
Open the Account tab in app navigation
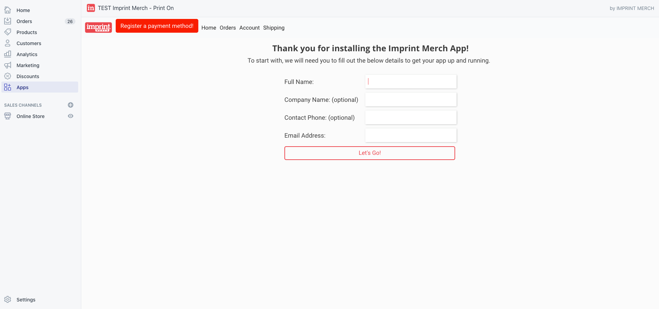pos(249,28)
